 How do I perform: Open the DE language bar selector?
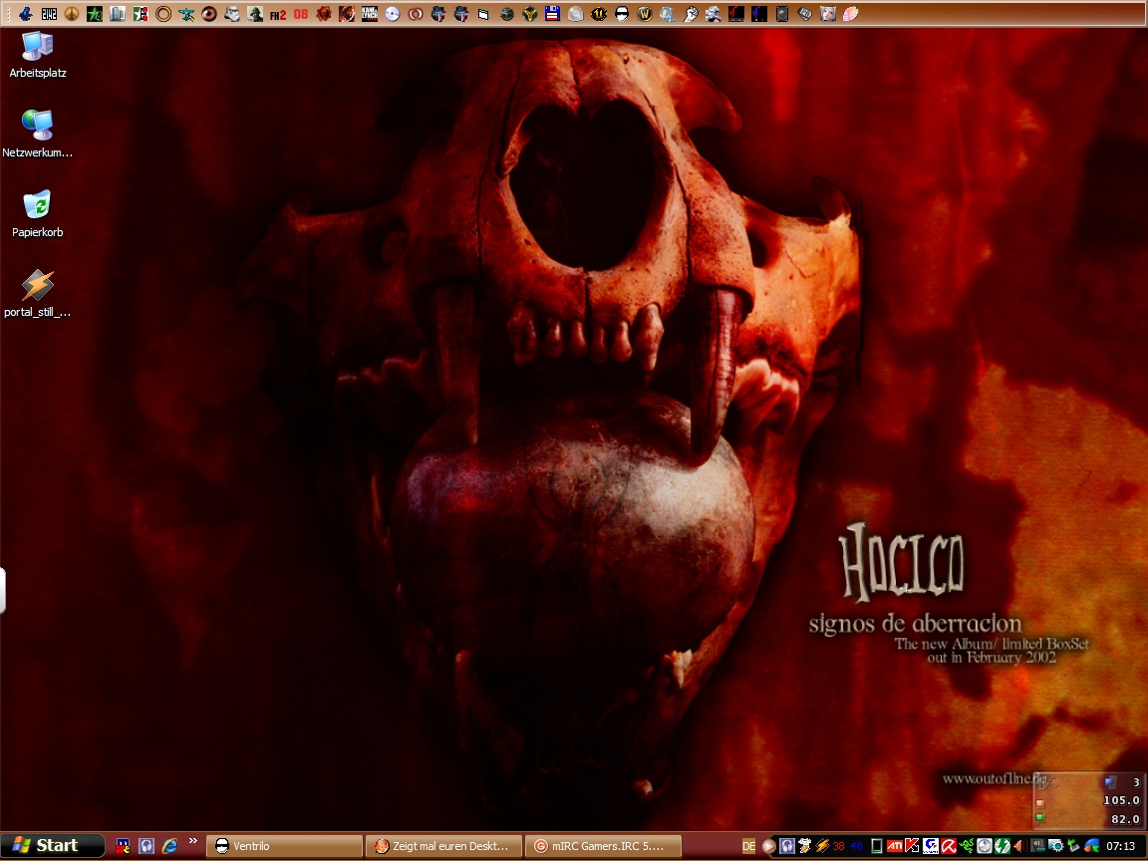click(x=748, y=846)
